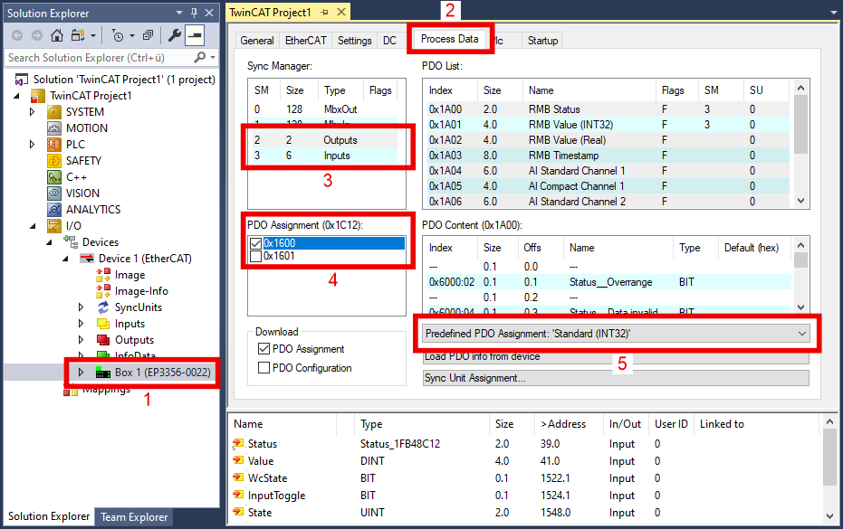Screen dimensions: 843x529
Task: Open Predefined PDO Assignment dropdown
Action: pyautogui.click(x=616, y=334)
